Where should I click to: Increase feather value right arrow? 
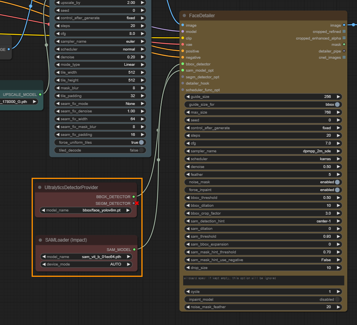pos(338,174)
